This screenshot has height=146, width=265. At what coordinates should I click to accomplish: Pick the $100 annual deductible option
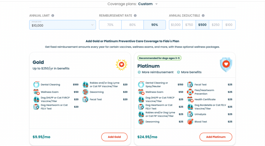click(x=229, y=25)
